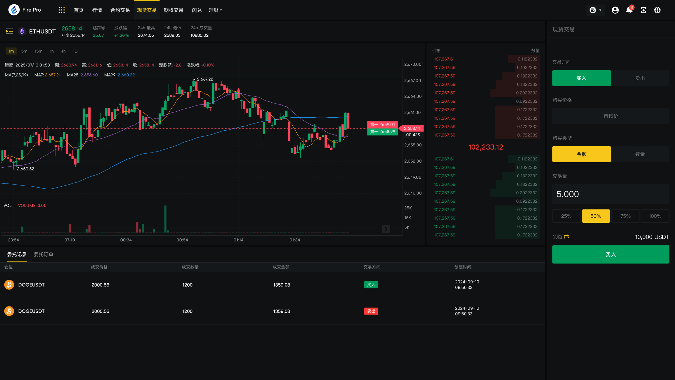Click the notification bell icon
This screenshot has height=380, width=675.
(629, 10)
